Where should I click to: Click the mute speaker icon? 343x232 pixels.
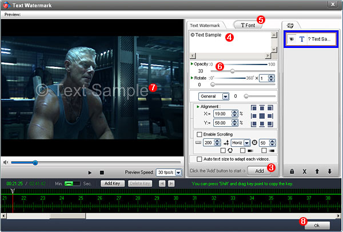point(6,162)
